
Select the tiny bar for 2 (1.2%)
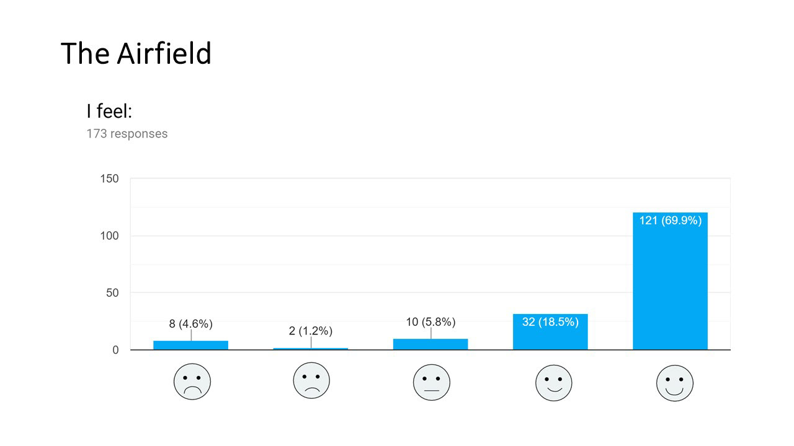311,349
